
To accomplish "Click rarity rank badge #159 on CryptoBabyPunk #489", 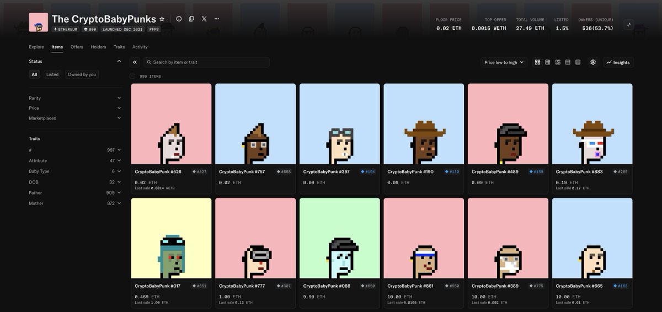I will click(537, 172).
